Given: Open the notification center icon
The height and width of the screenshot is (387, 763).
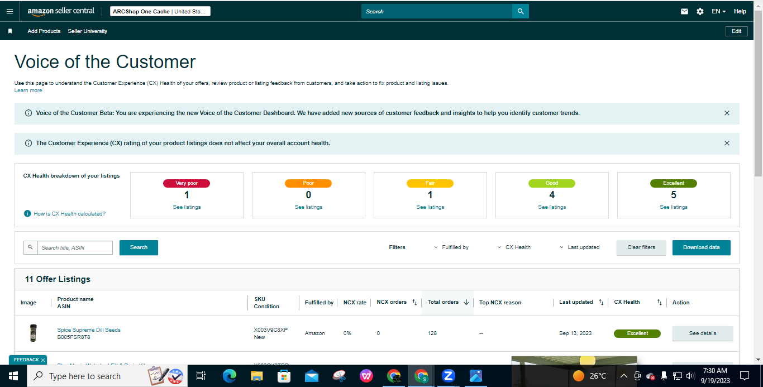Looking at the screenshot, I should (744, 376).
